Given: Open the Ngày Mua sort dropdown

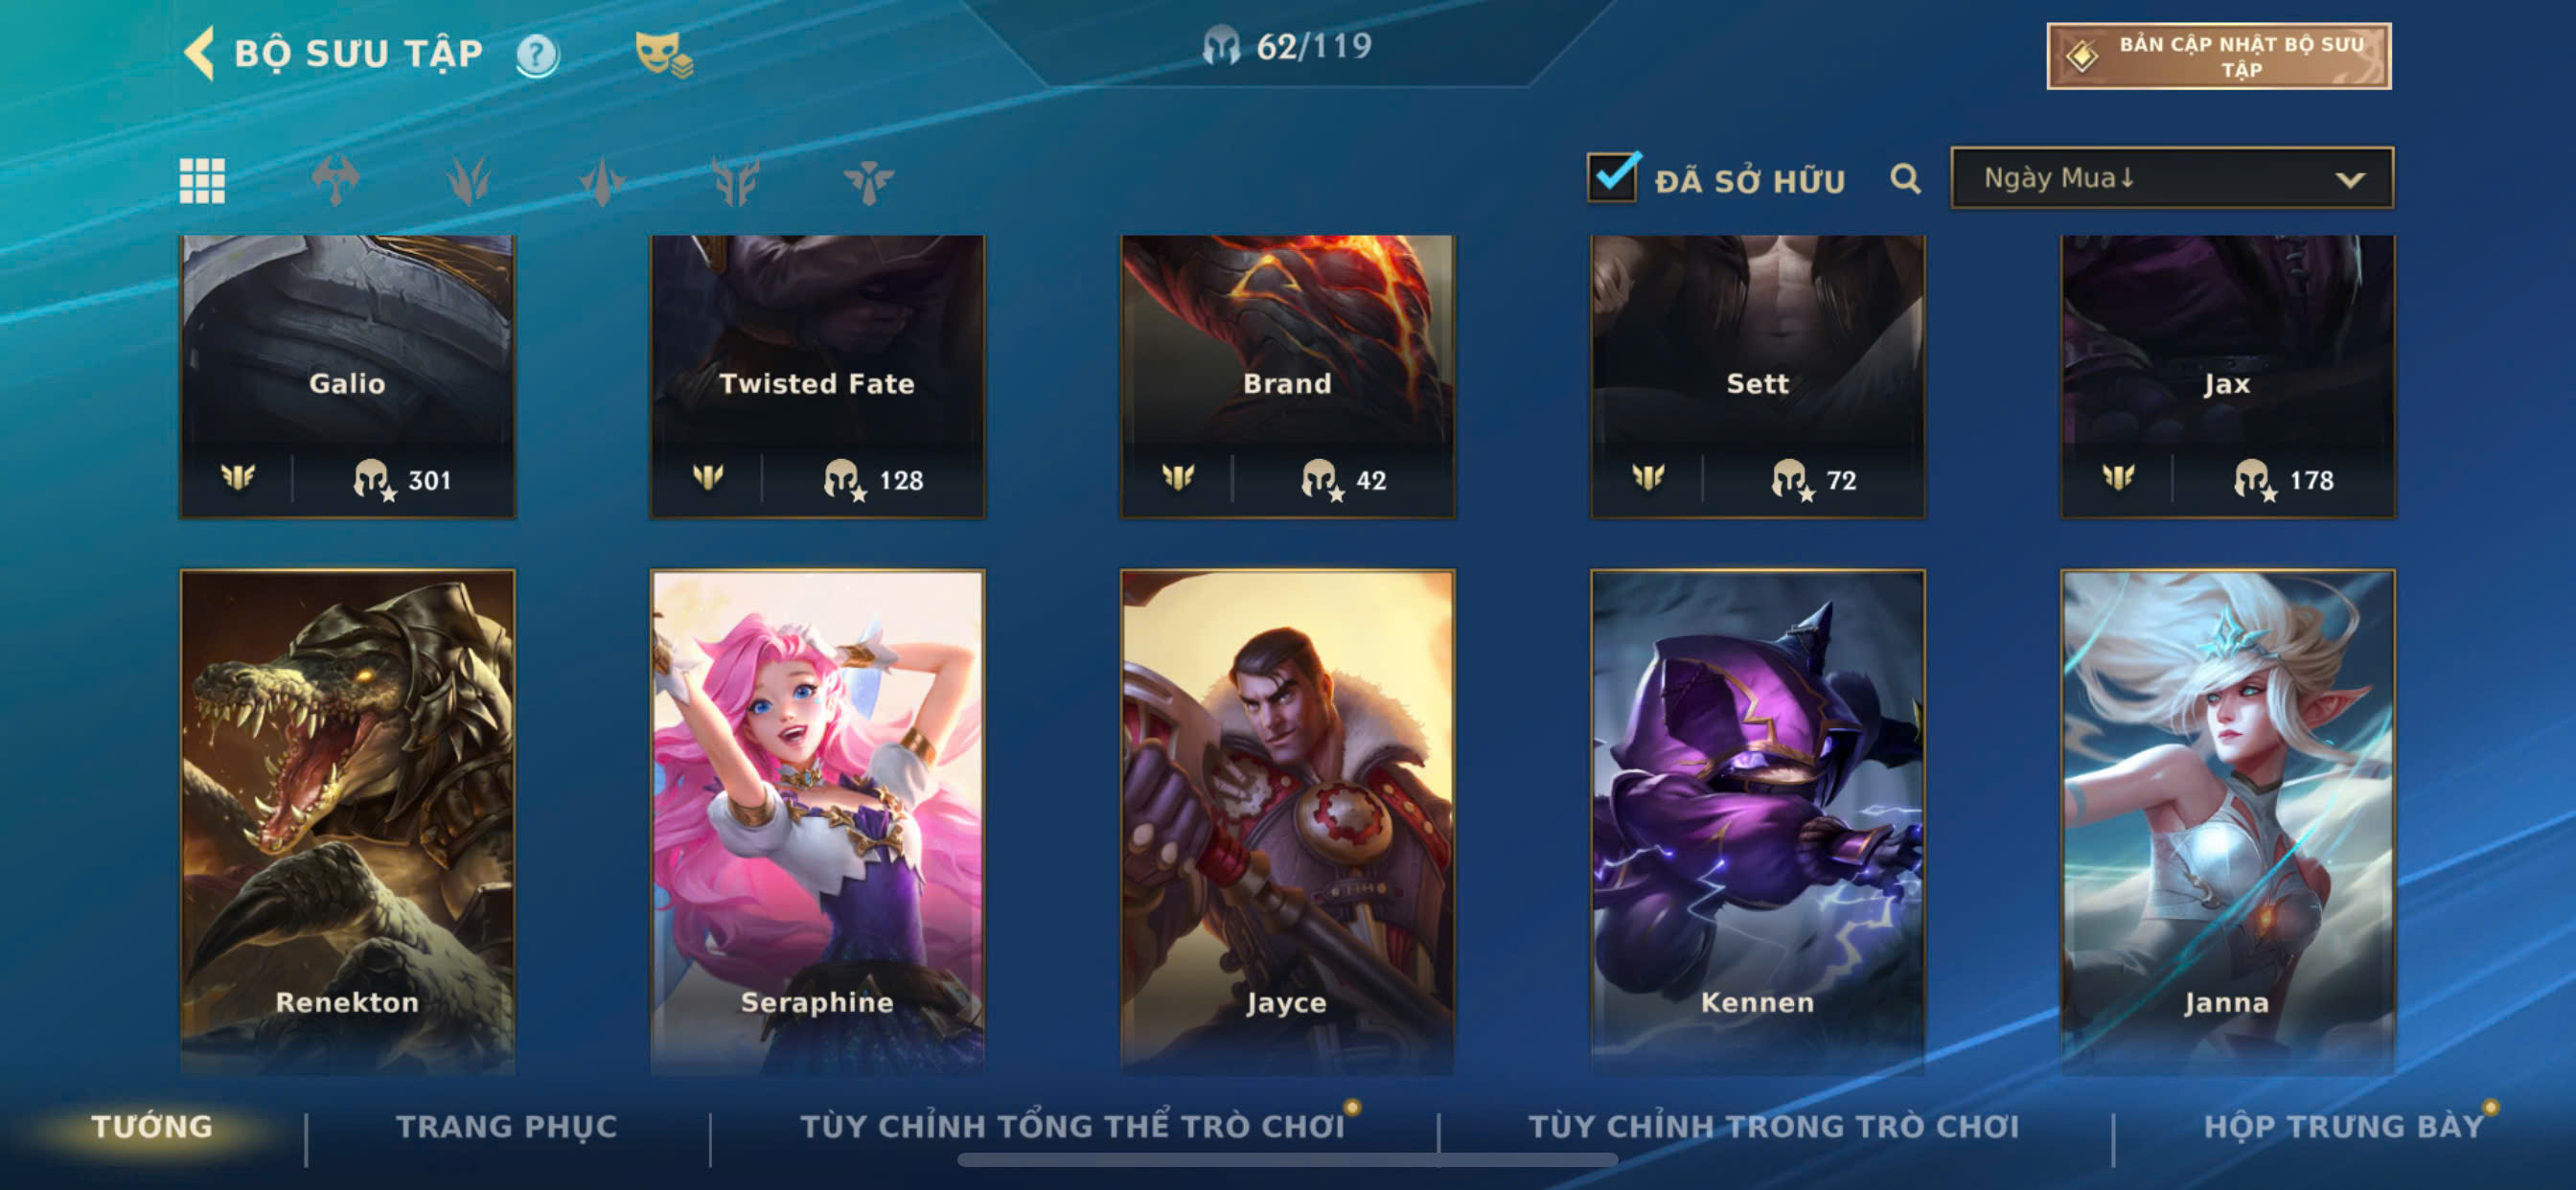Looking at the screenshot, I should coord(2172,178).
